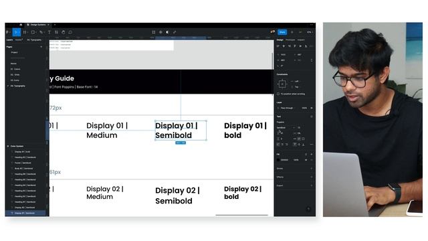This screenshot has width=428, height=241.
Task: Open Text styles icon in Text header
Action: [x=312, y=116]
